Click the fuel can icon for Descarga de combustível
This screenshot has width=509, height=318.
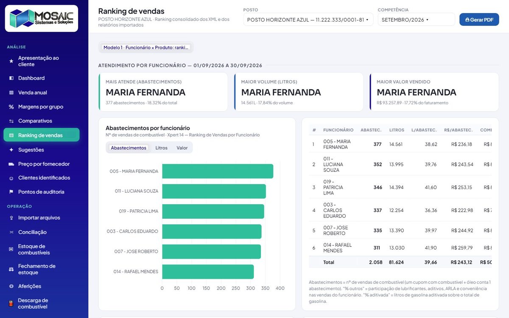(11, 304)
